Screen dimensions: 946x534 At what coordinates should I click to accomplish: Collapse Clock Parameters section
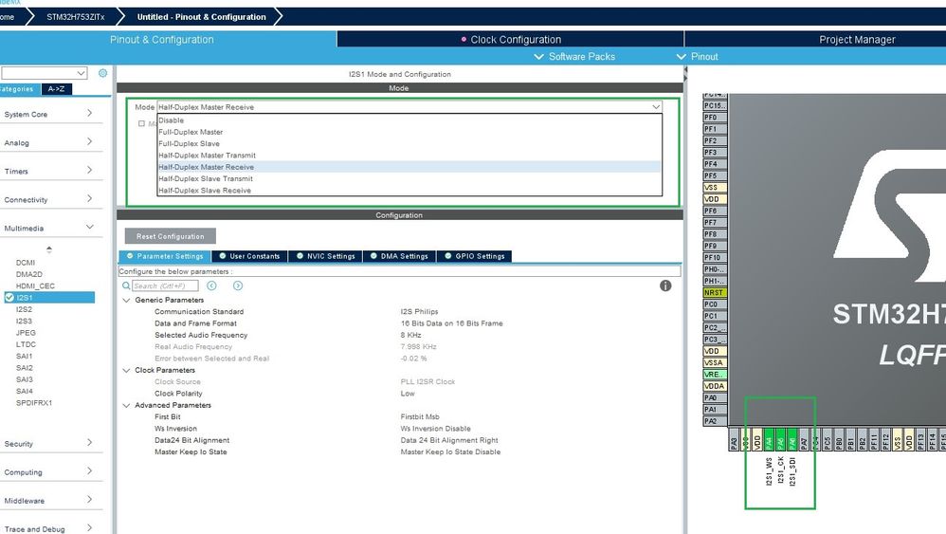click(x=126, y=371)
